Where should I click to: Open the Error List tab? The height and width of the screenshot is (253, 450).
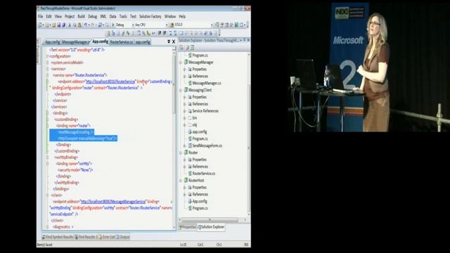(107, 237)
